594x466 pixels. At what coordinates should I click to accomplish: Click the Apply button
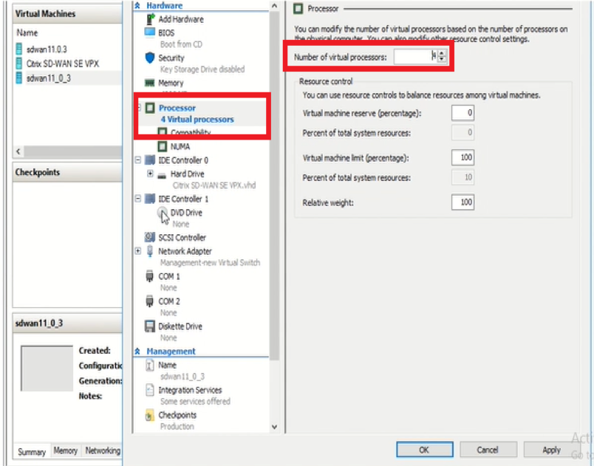point(551,450)
